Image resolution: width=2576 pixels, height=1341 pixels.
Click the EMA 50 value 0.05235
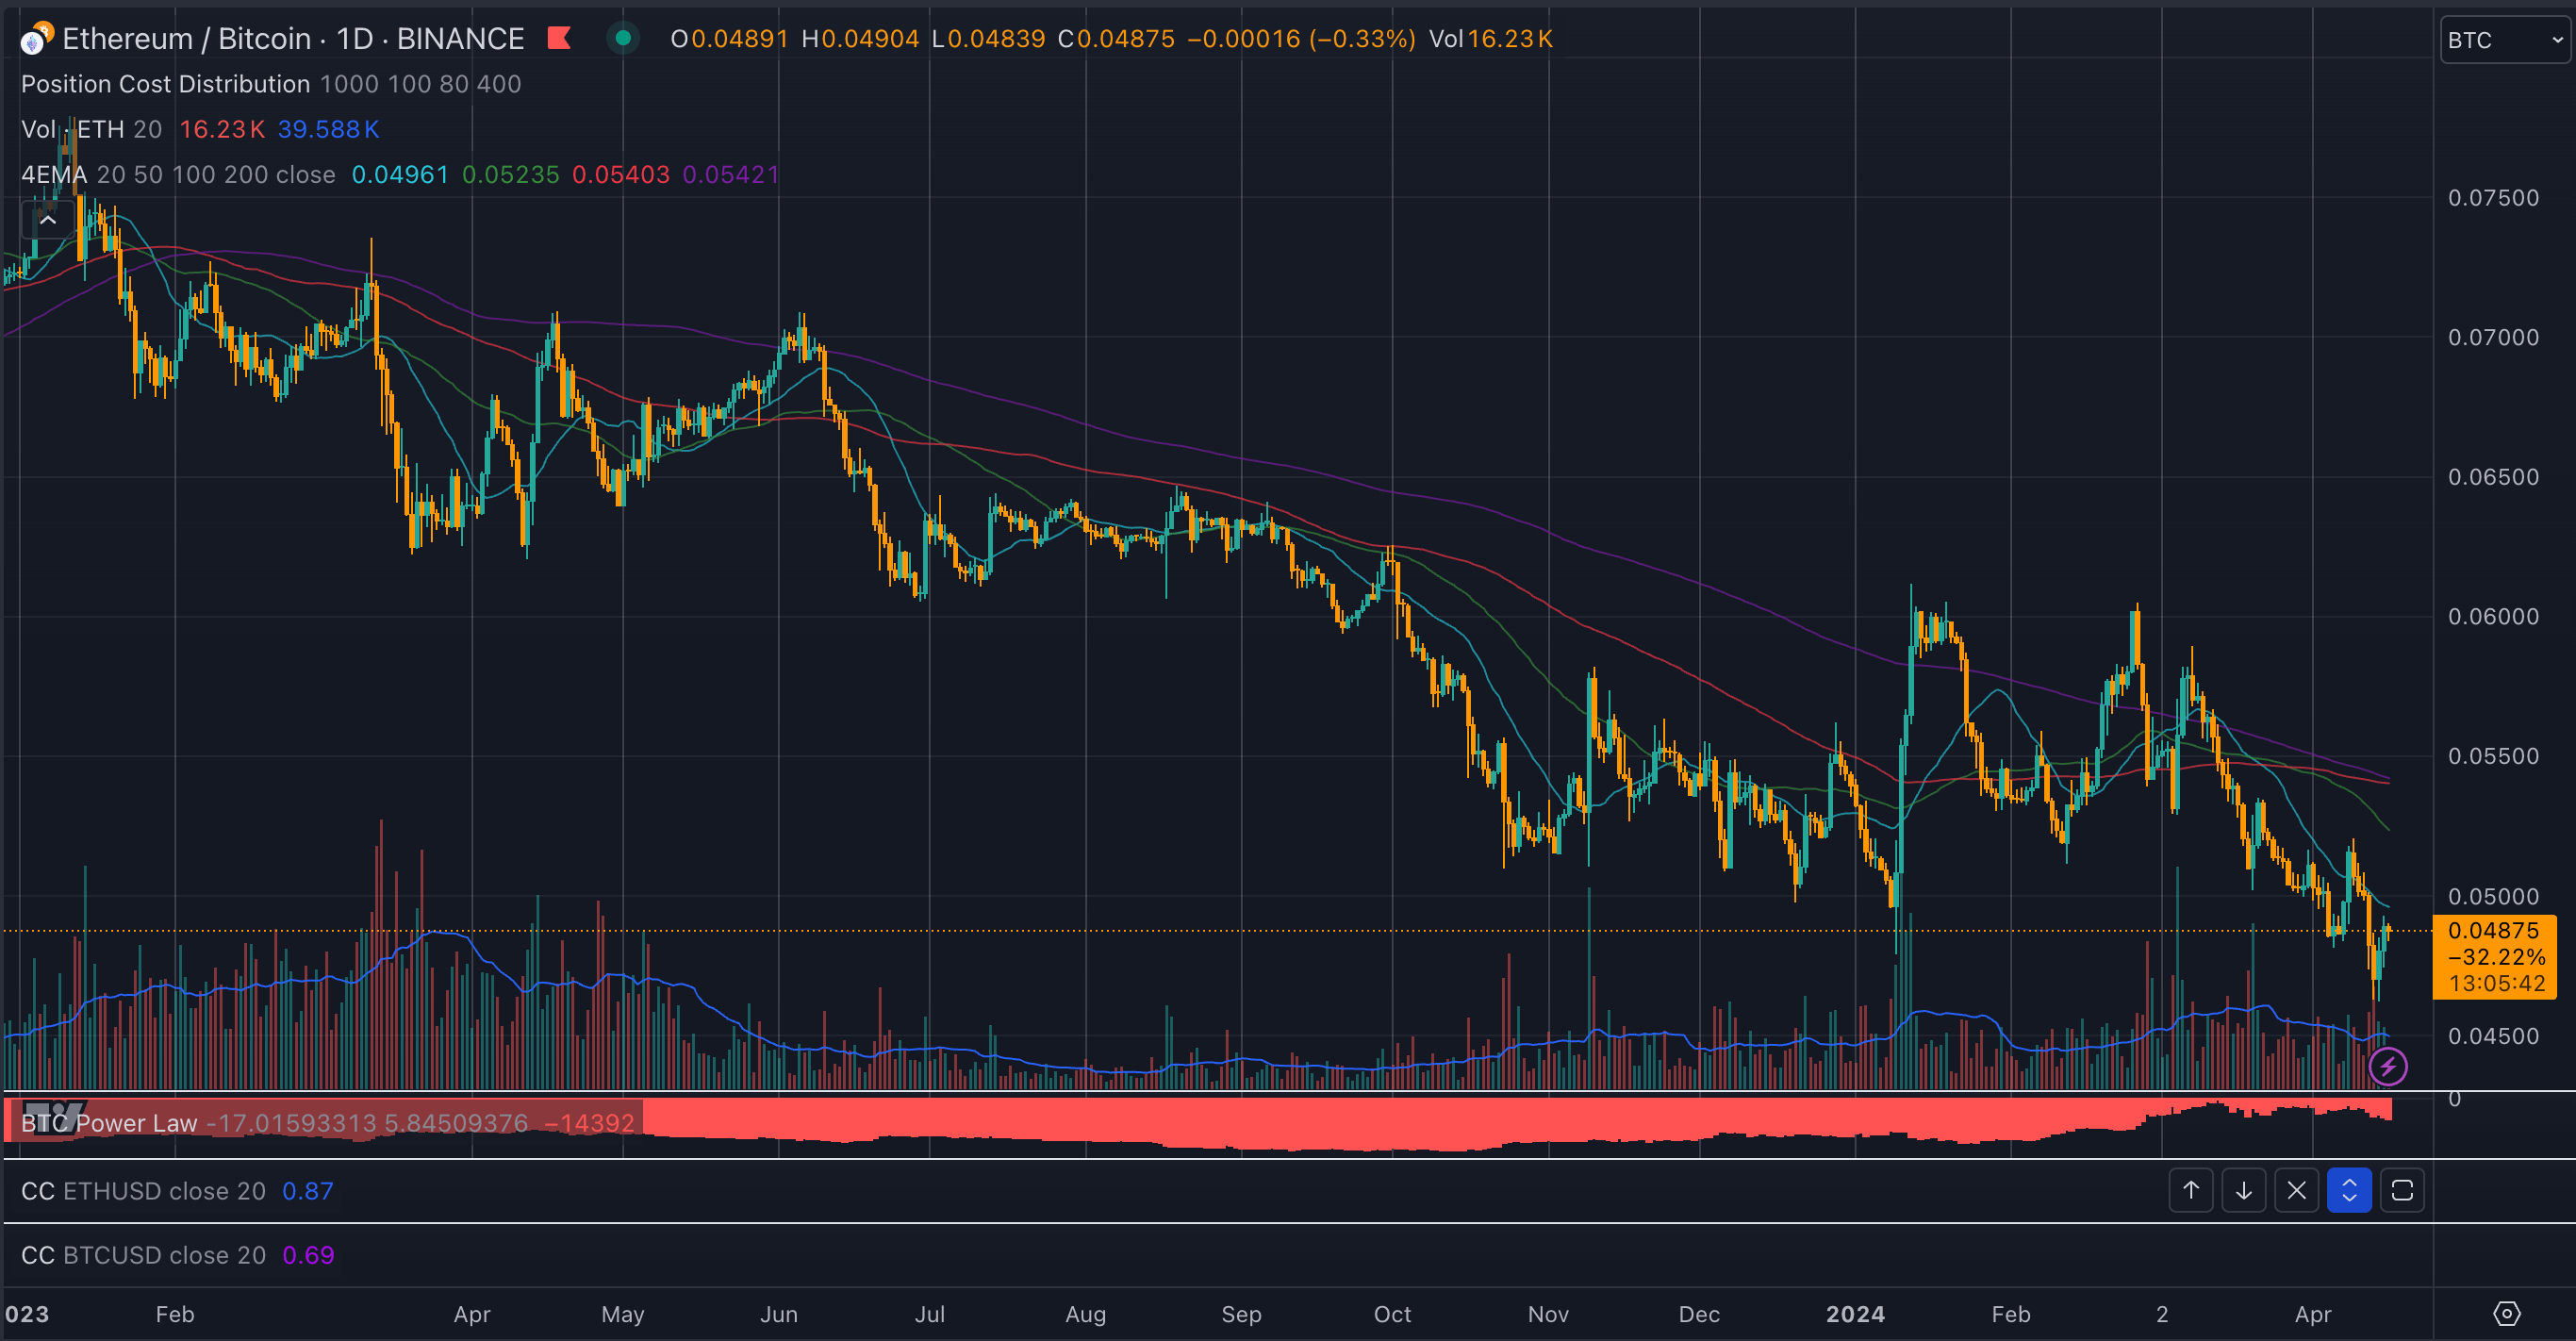(x=510, y=174)
